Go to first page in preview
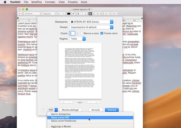 click(63, 102)
